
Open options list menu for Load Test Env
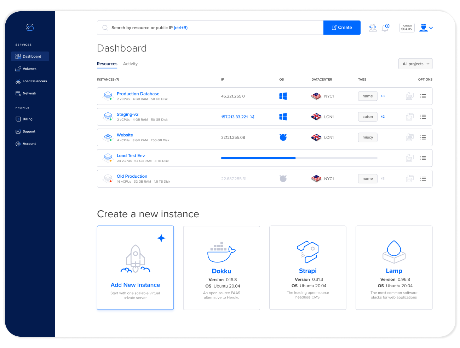[x=423, y=158]
